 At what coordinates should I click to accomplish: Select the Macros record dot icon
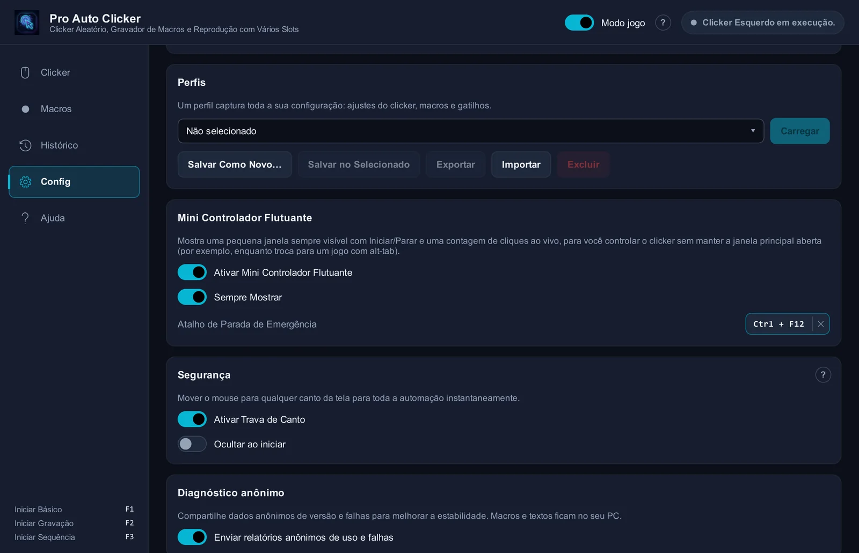pyautogui.click(x=25, y=109)
